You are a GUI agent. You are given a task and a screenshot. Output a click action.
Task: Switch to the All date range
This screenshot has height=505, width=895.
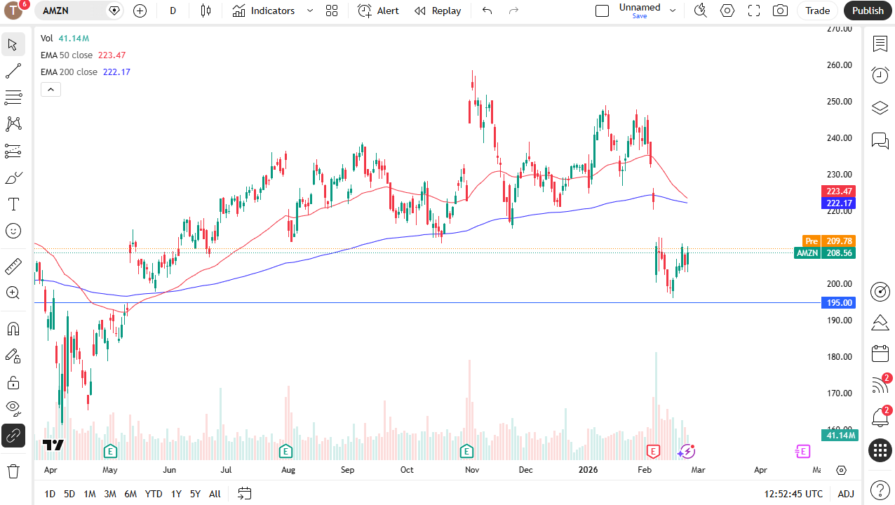(215, 494)
